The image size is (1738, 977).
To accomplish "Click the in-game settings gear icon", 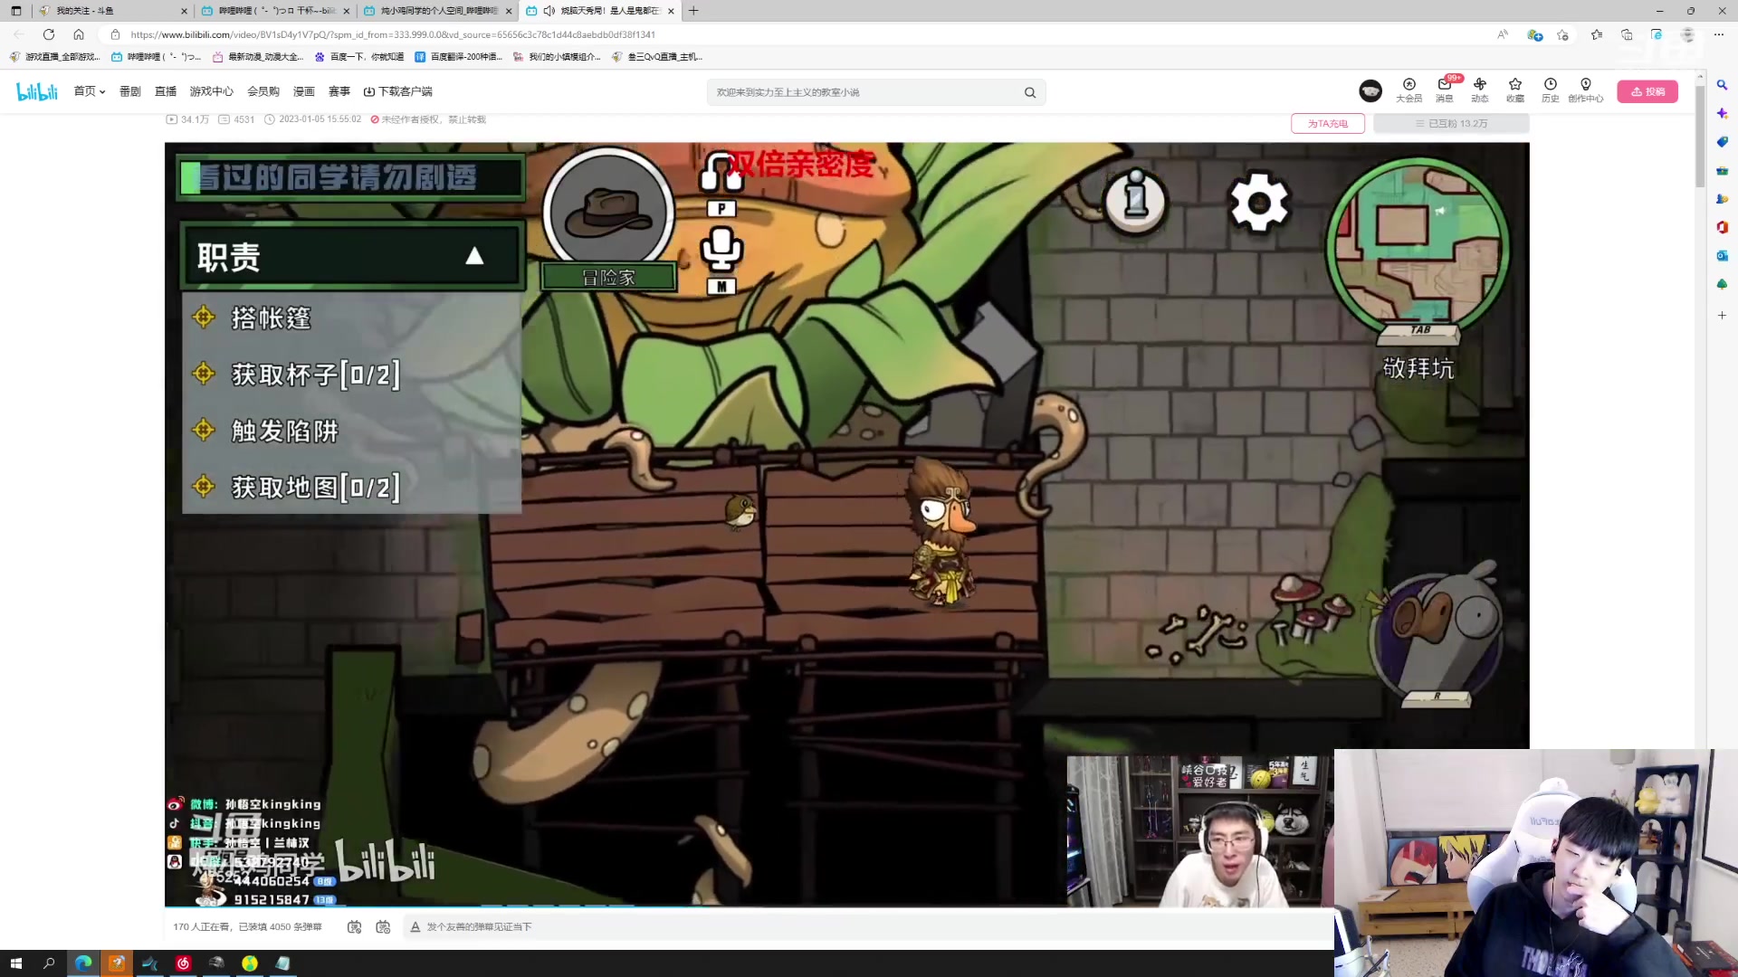I will coord(1258,203).
